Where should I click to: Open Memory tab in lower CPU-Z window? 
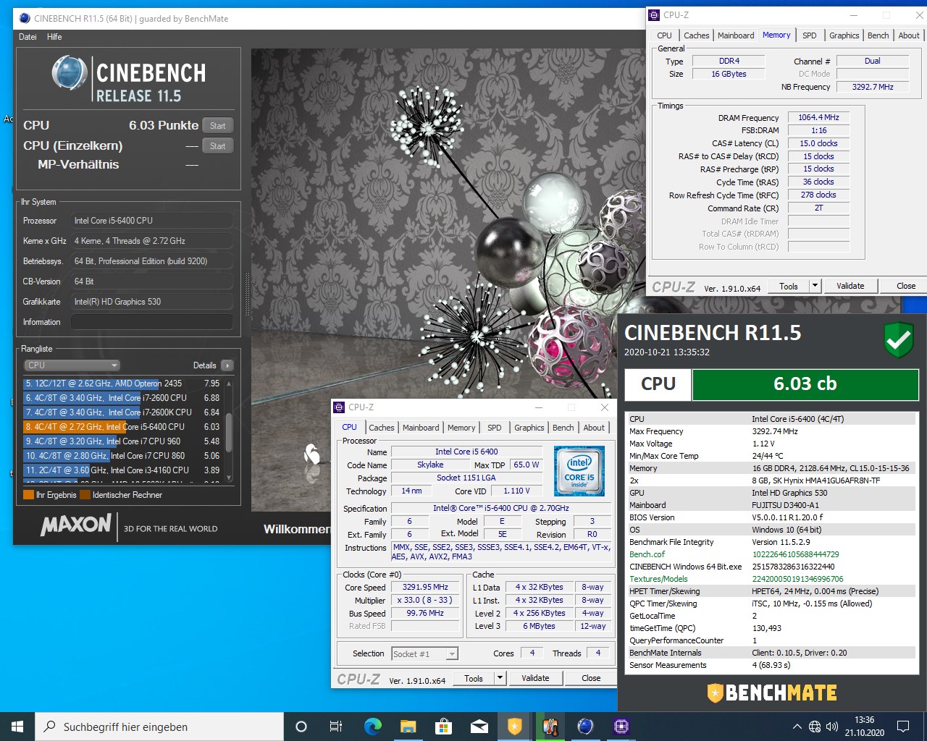coord(461,428)
